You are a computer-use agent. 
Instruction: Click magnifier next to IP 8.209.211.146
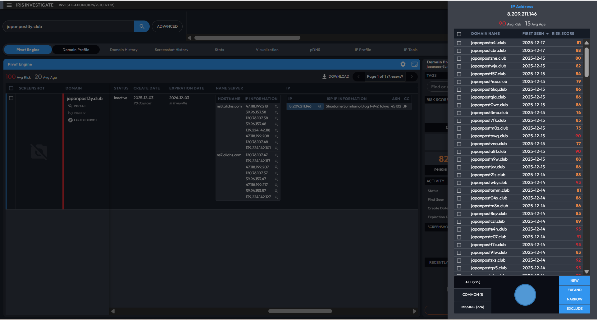click(320, 106)
